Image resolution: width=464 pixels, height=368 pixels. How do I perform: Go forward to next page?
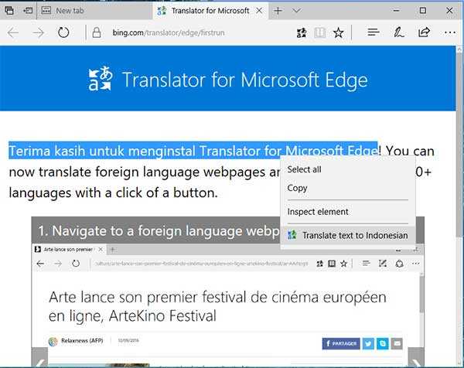point(38,32)
